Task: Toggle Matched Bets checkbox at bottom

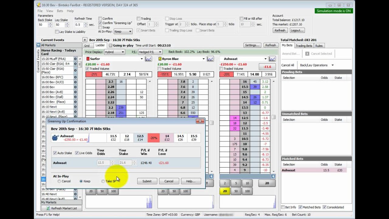Action: click(x=300, y=207)
